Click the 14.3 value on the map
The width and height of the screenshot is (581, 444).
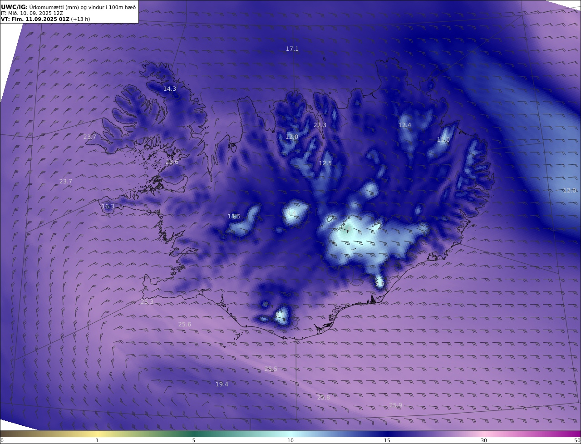pyautogui.click(x=170, y=89)
